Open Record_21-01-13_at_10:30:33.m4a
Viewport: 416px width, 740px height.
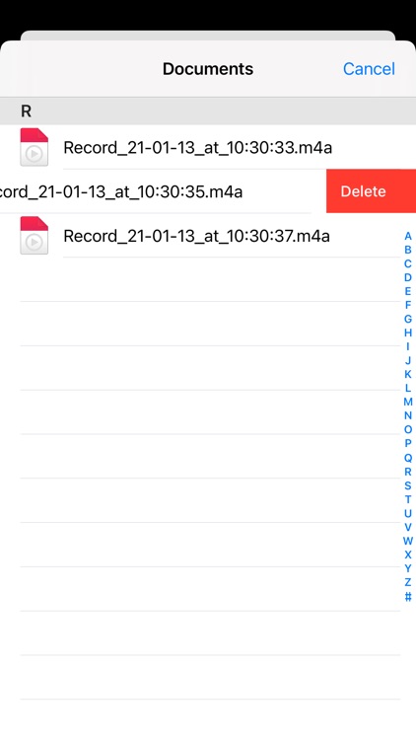click(197, 148)
